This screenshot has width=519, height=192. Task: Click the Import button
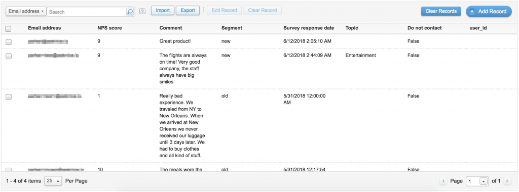[x=163, y=10]
